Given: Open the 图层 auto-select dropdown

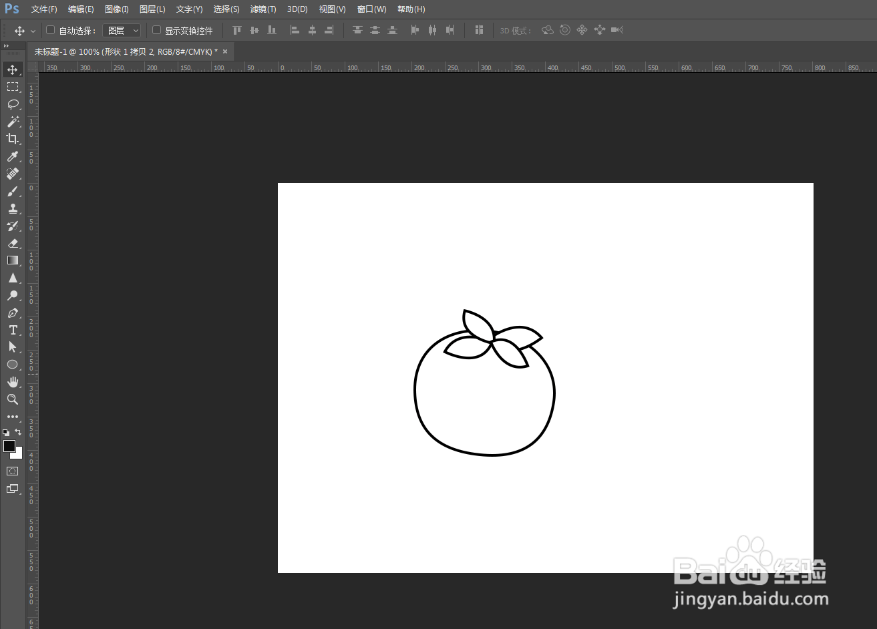Looking at the screenshot, I should coord(122,31).
